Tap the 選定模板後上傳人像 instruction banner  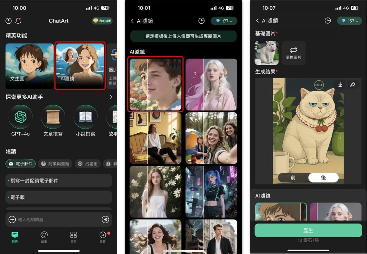[183, 36]
